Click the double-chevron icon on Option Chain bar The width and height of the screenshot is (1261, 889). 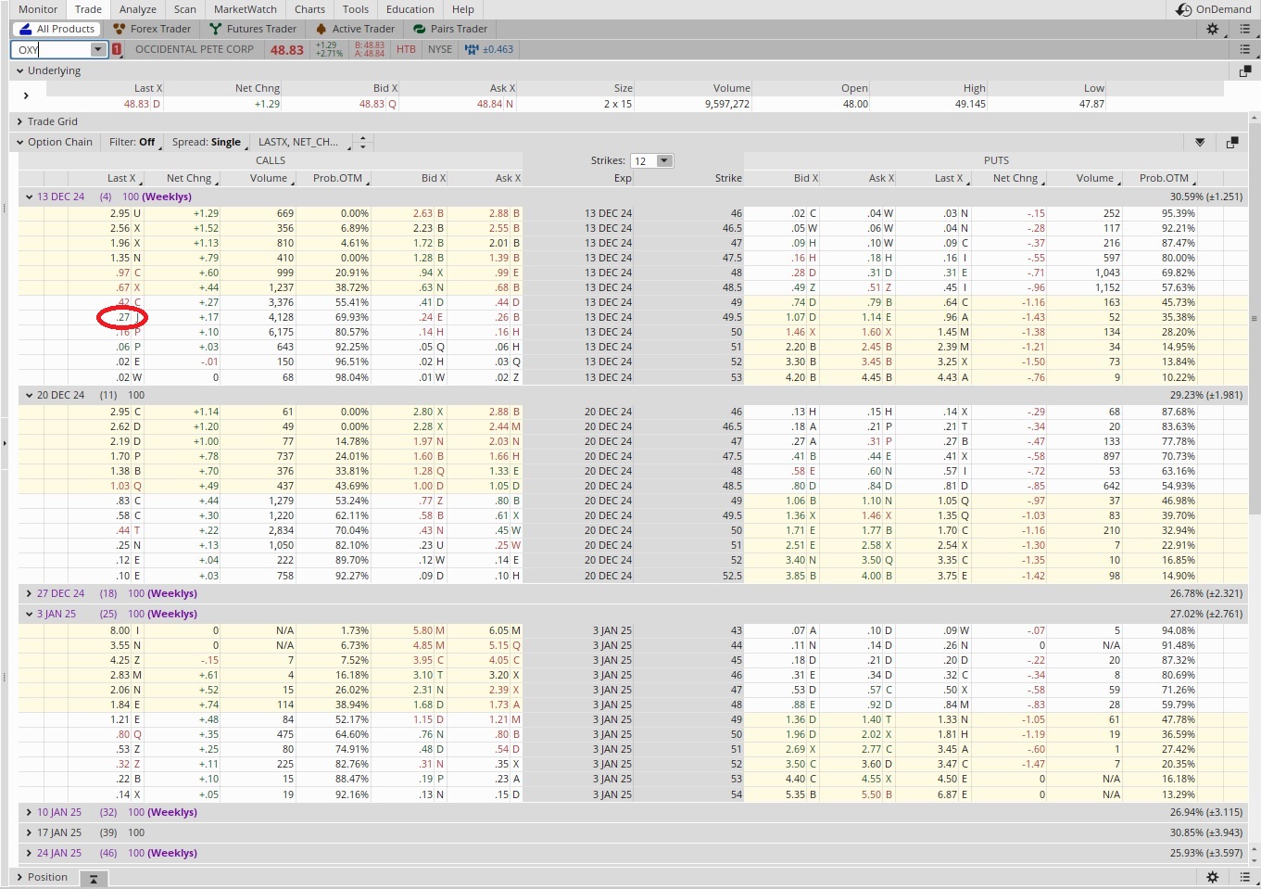(1200, 143)
